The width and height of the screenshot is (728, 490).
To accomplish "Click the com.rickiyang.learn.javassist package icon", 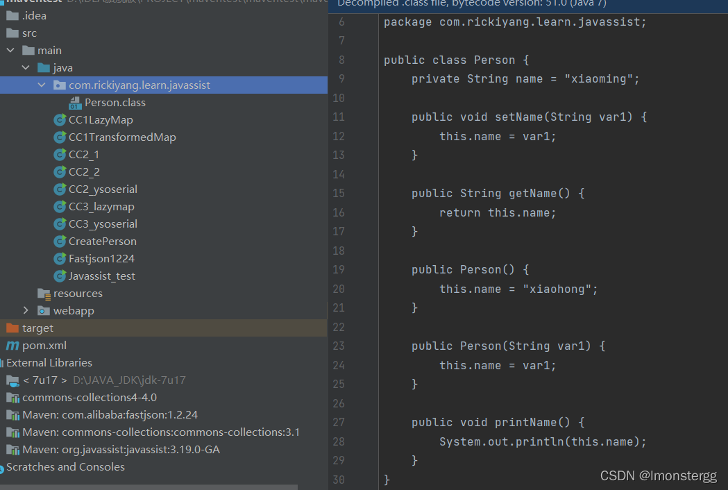I will tap(60, 85).
